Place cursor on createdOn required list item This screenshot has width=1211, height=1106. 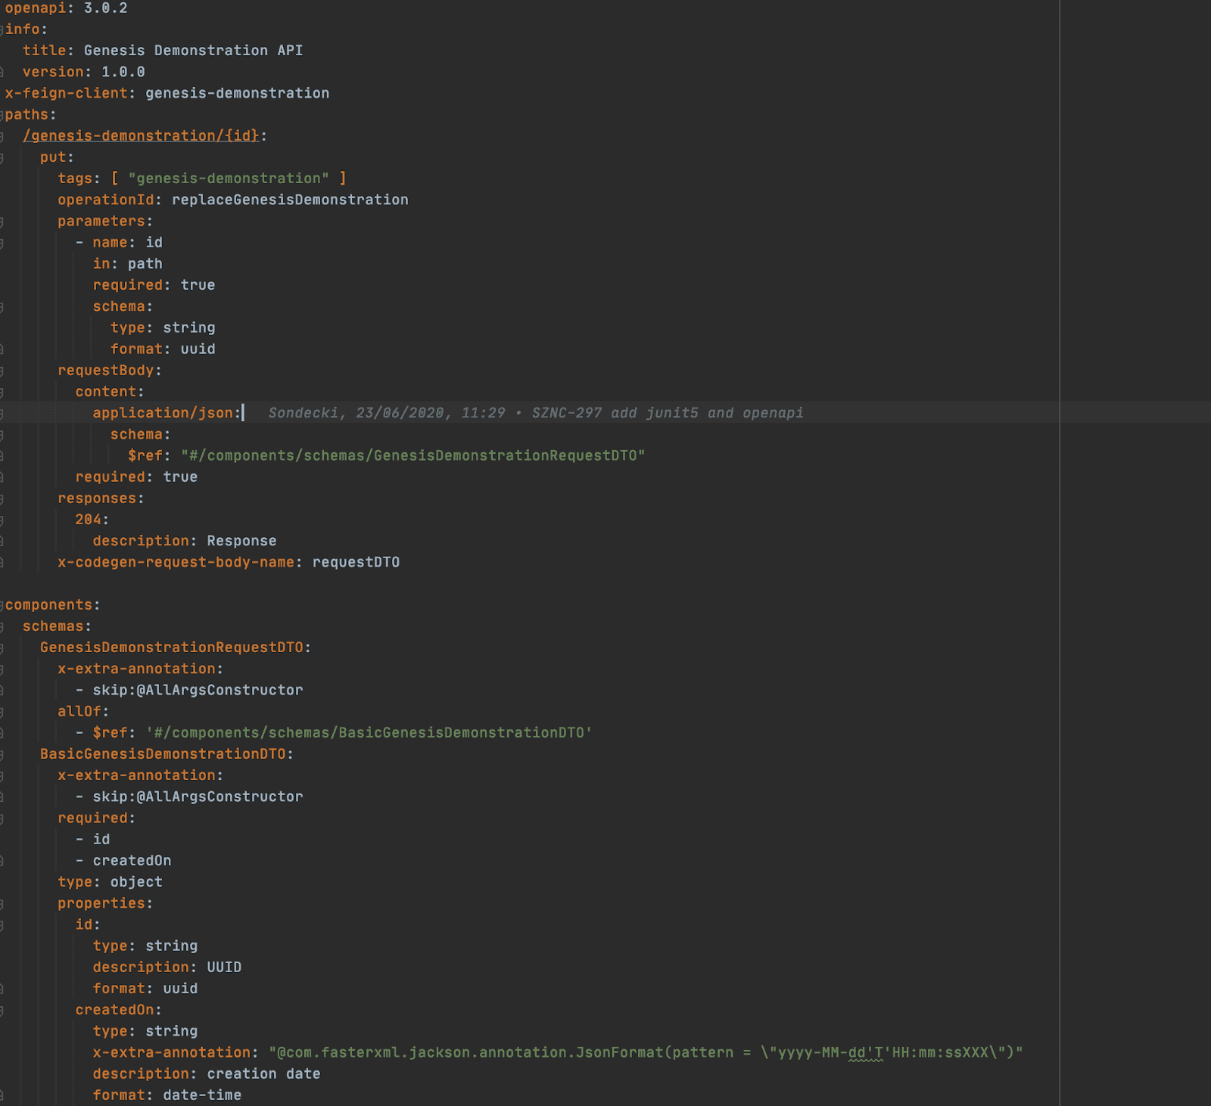[132, 861]
